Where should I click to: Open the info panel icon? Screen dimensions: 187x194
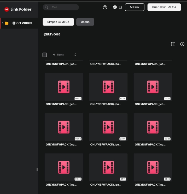(x=182, y=44)
